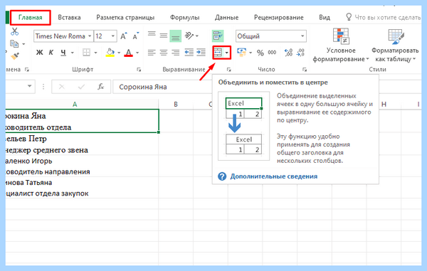Click the Что вы хотите сделать search box
The image size is (427, 271).
point(383,18)
